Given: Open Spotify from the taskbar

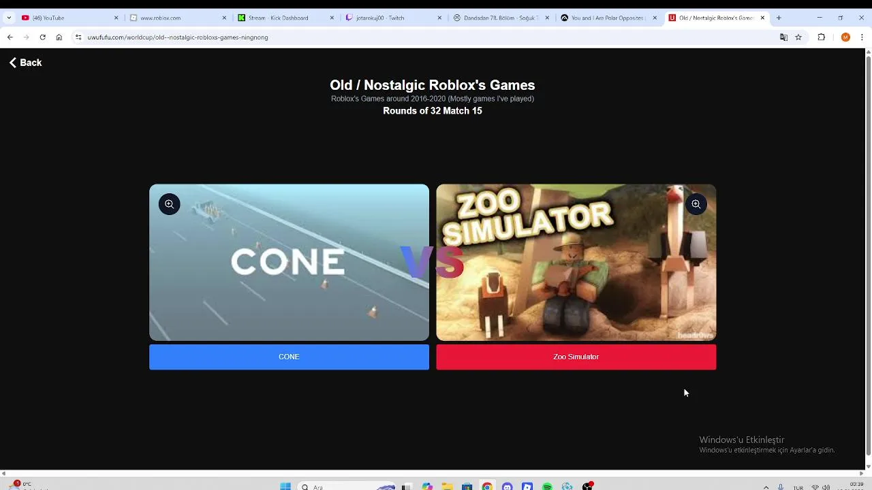Looking at the screenshot, I should (547, 486).
